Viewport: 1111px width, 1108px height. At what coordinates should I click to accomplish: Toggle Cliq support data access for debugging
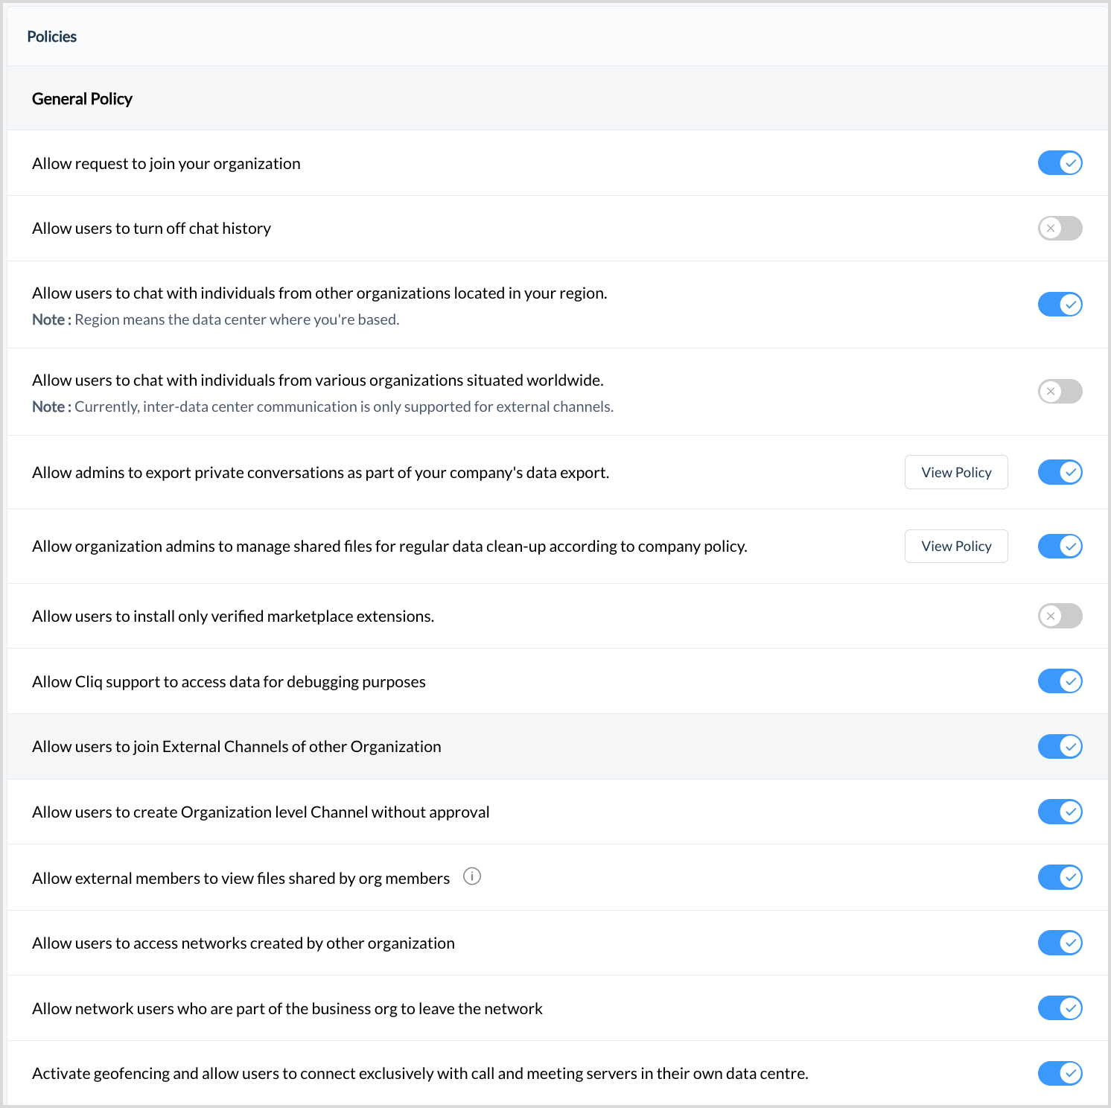(x=1060, y=681)
